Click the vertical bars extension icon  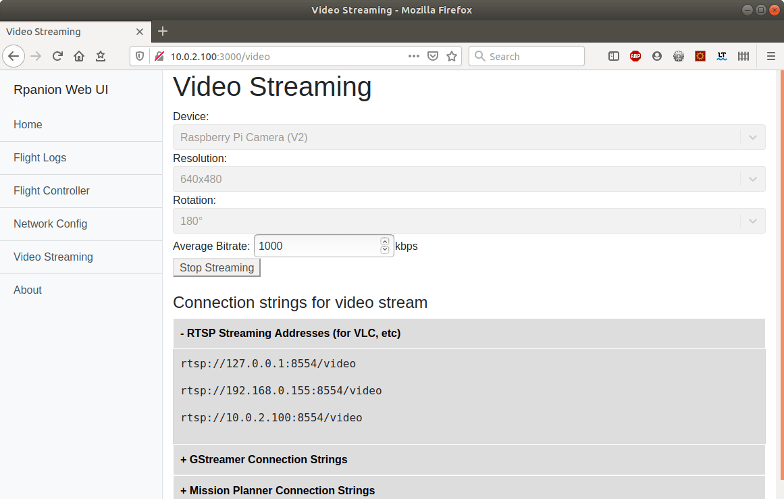point(743,56)
